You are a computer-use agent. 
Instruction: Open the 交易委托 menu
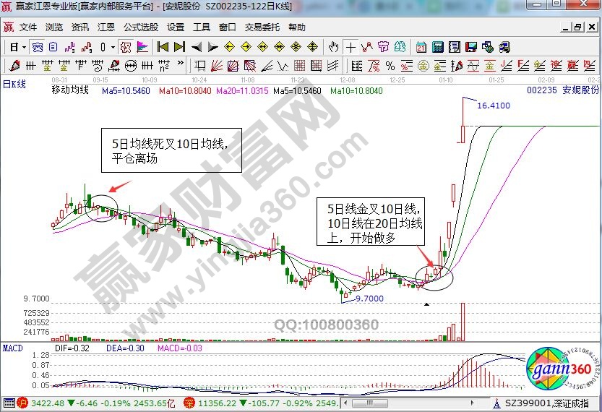[262, 27]
